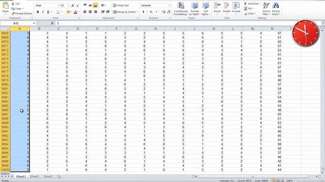Select column A header
This screenshot has height=182, width=325.
[20, 29]
